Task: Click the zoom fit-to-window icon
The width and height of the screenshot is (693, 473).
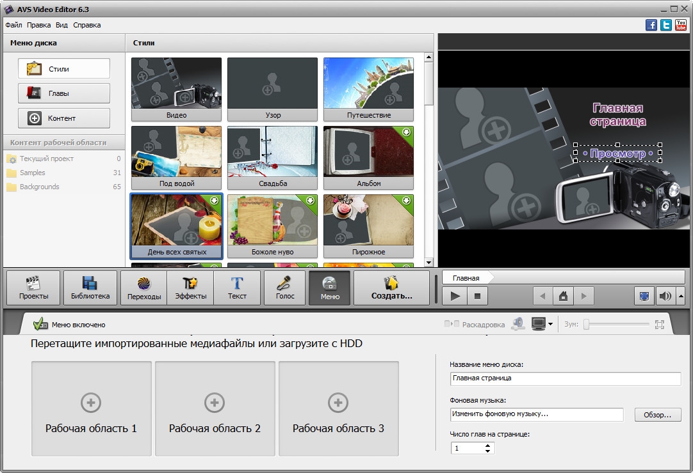Action: pos(660,324)
